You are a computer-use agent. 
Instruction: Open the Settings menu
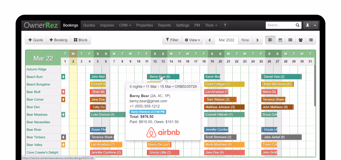point(183,25)
